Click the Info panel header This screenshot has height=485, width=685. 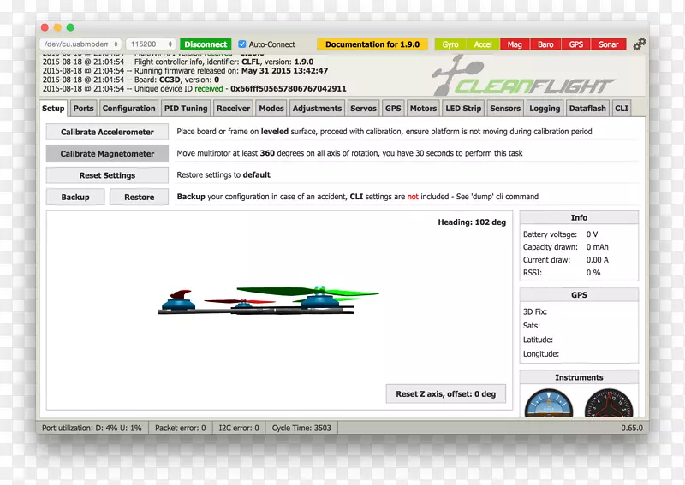579,217
